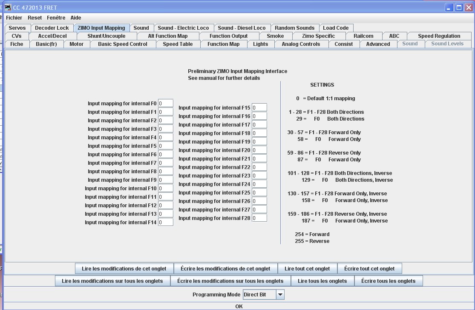The image size is (475, 310).
Task: Switch to the Decoder Lock tab
Action: pyautogui.click(x=52, y=28)
